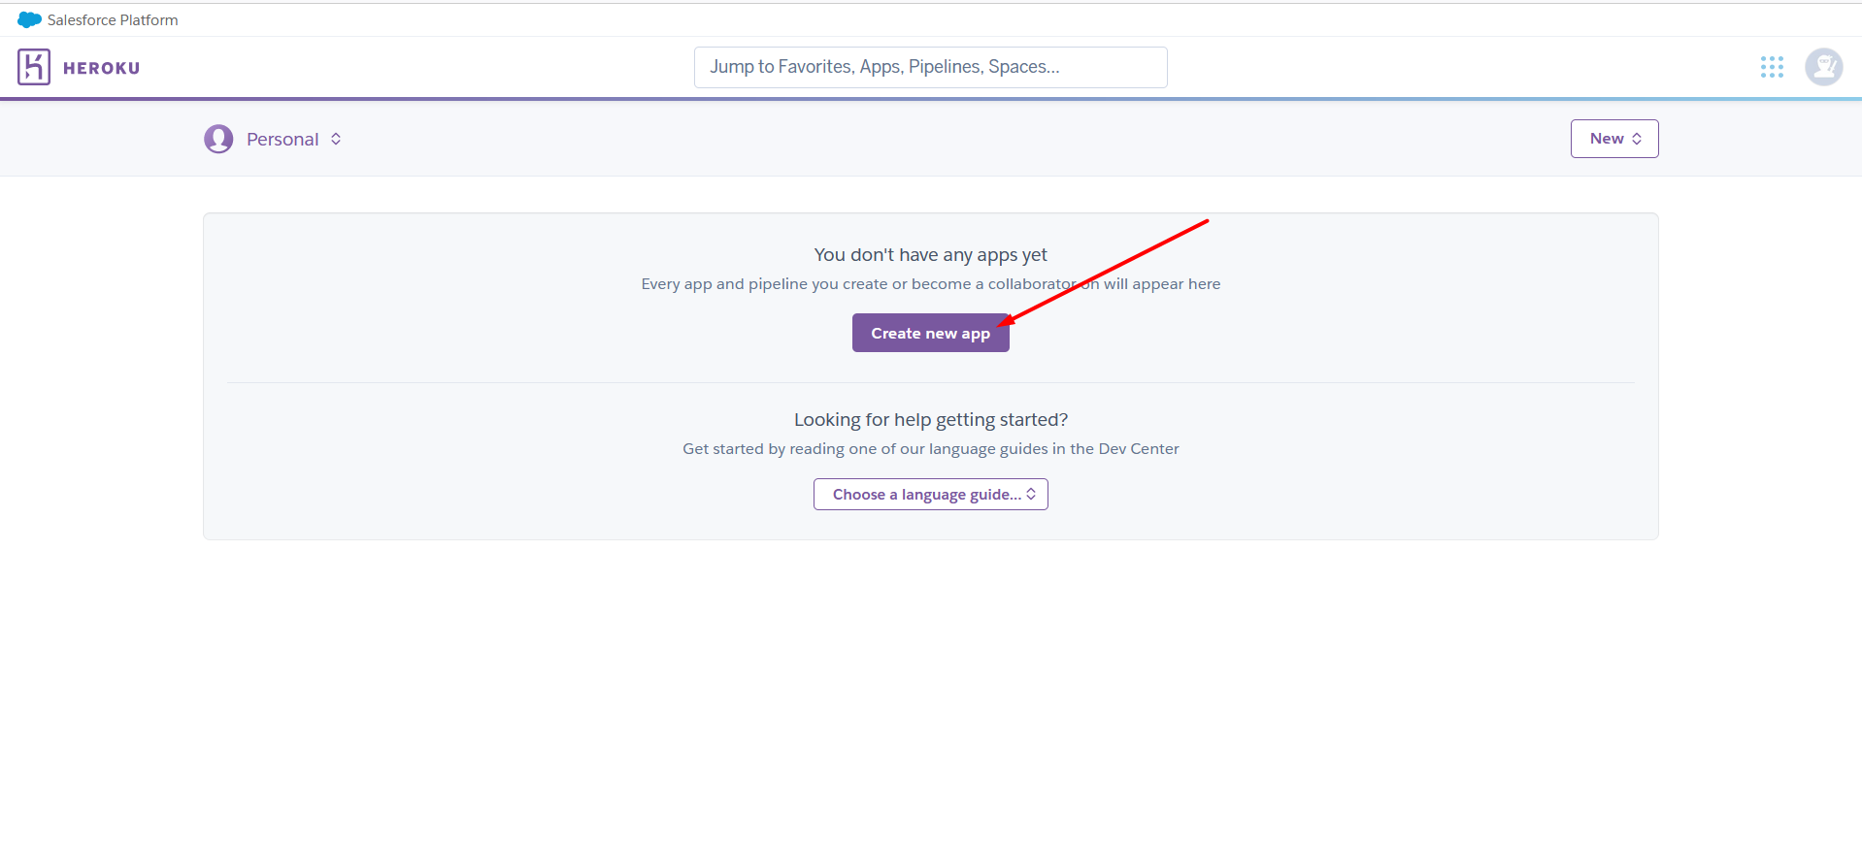Click the chevron in the language guide selector

(1031, 494)
